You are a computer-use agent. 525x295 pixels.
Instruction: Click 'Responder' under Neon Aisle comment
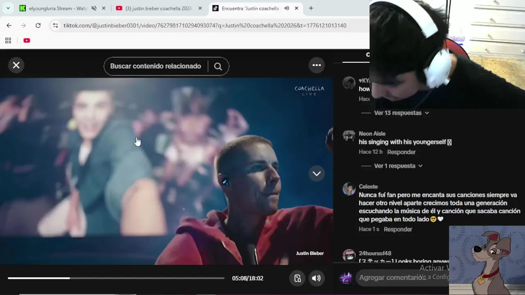[401, 152]
